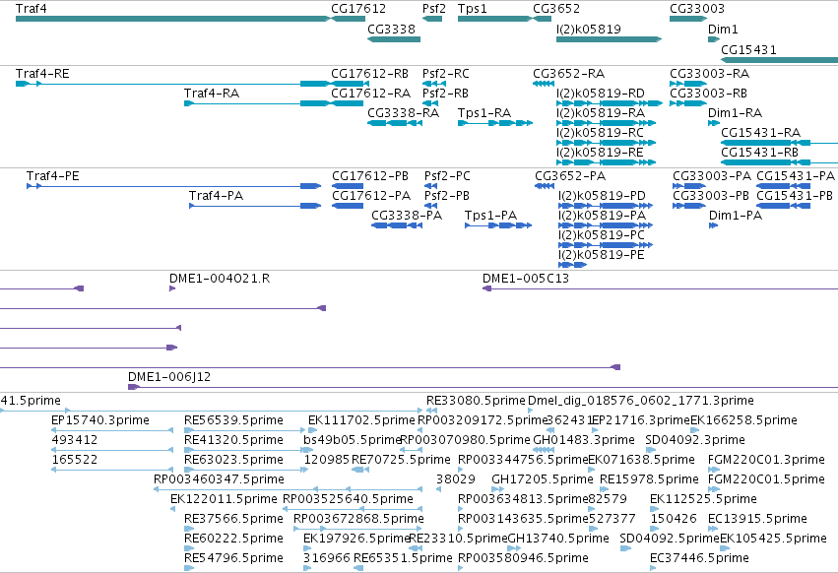The width and height of the screenshot is (838, 573).
Task: Select the Dim1-PA protein label
Action: click(x=736, y=216)
